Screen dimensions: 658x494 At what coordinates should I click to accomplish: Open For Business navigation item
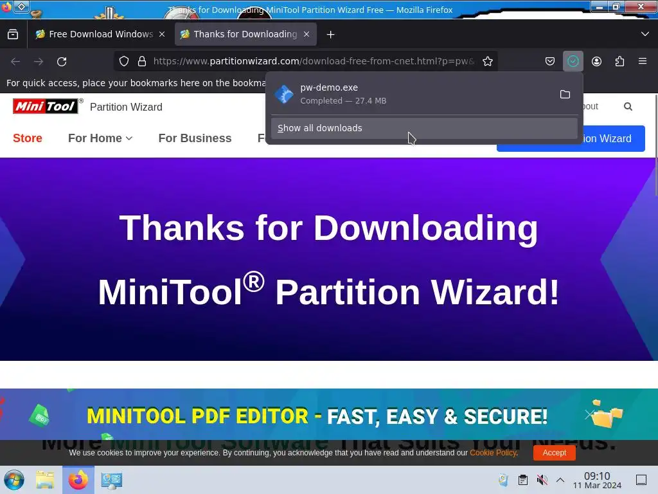click(195, 138)
